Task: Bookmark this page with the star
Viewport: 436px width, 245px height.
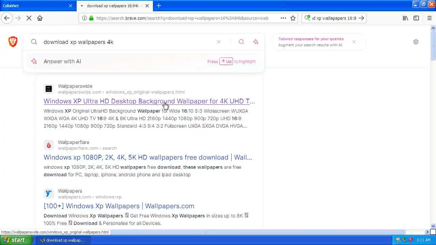Action: [x=293, y=18]
